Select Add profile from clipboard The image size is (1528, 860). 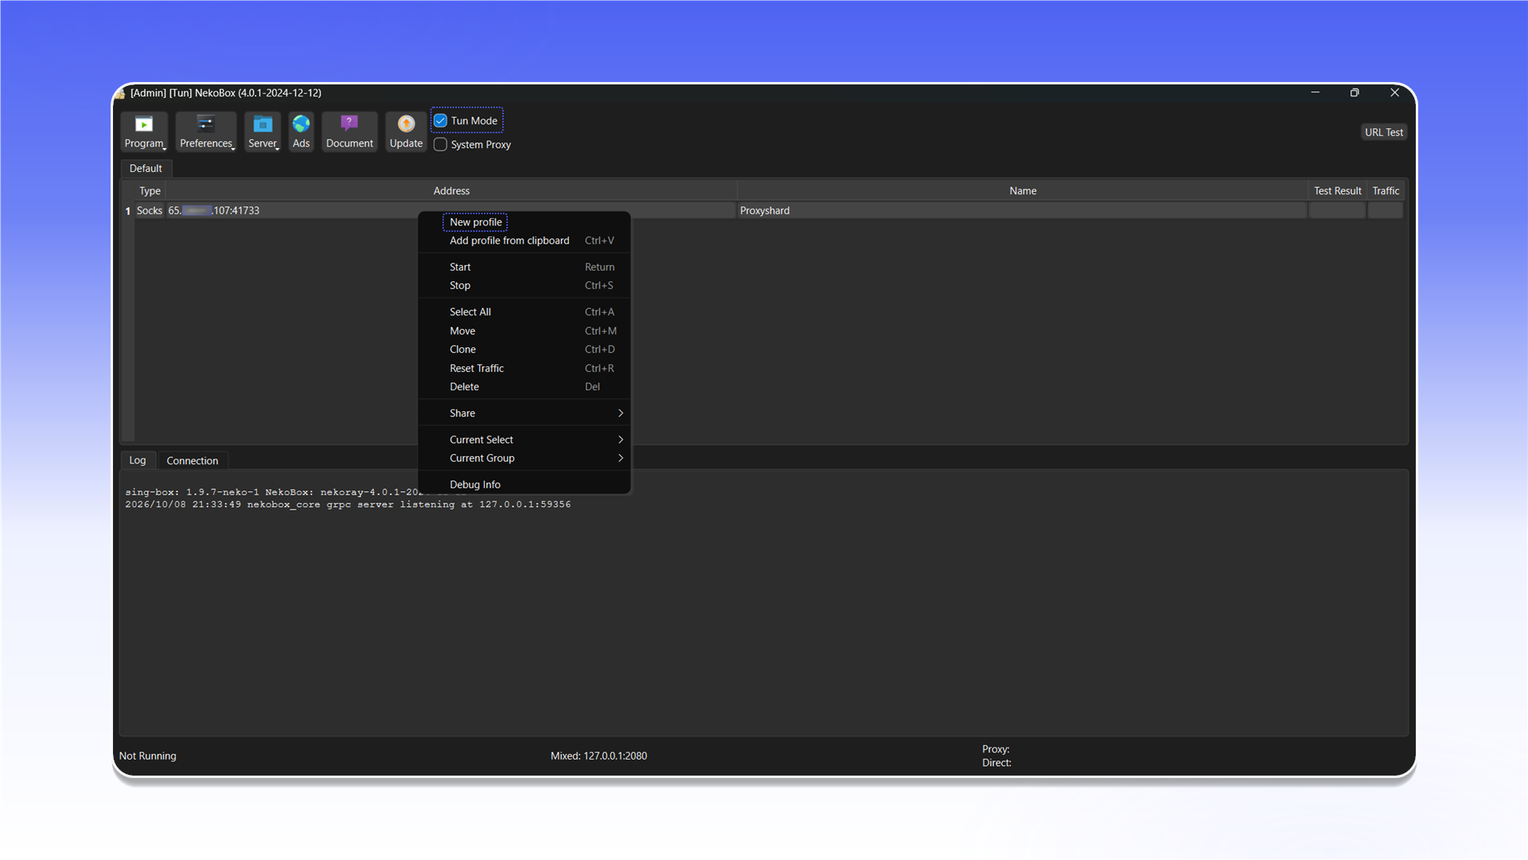point(524,240)
